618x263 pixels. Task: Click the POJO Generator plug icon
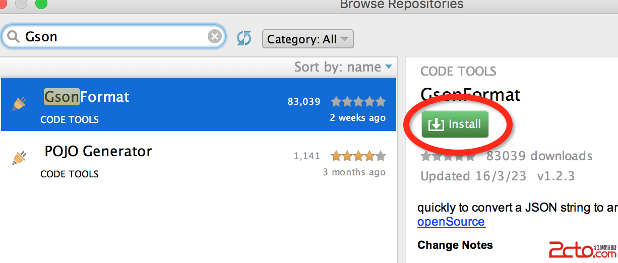(19, 158)
